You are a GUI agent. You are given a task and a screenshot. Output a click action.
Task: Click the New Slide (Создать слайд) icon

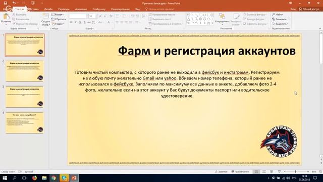(45, 16)
